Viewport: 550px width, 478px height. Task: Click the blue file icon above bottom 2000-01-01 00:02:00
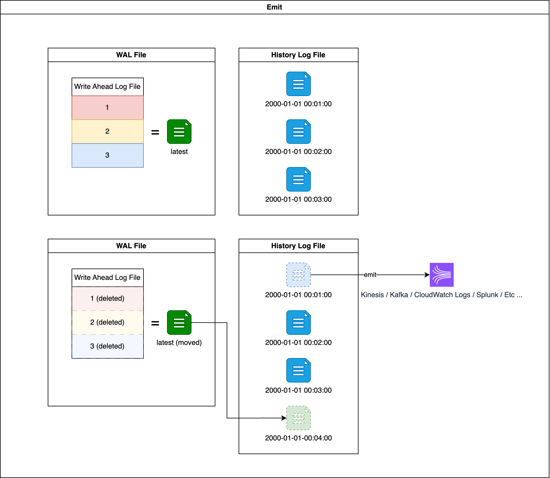(298, 323)
